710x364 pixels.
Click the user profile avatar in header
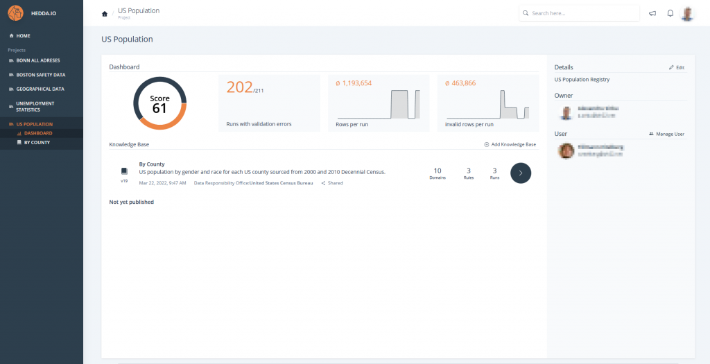click(x=687, y=13)
